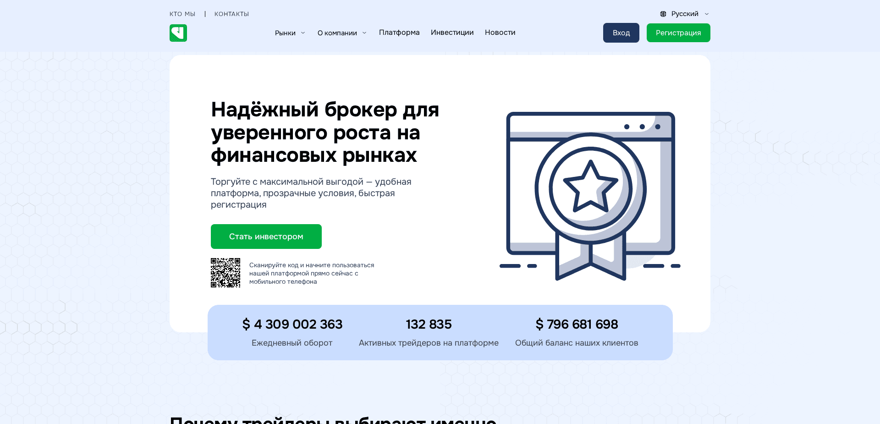Open the Рынки dropdown menu
880x424 pixels.
pyautogui.click(x=289, y=33)
